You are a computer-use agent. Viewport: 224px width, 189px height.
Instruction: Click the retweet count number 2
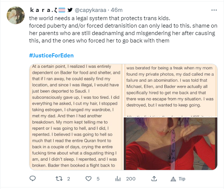[69, 179]
